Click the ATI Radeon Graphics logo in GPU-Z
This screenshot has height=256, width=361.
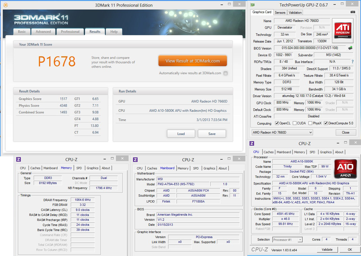click(x=343, y=31)
